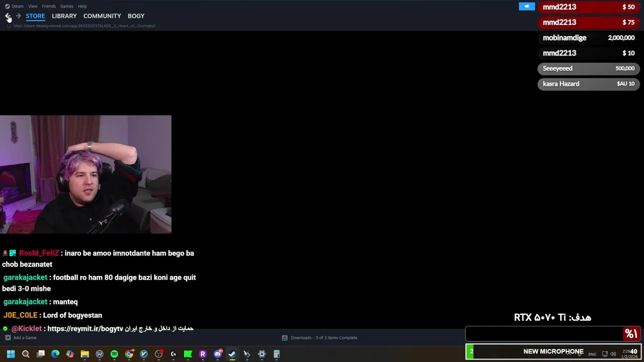Viewport: 644px width, 362px height.
Task: Click Add a Game button
Action: click(x=21, y=338)
